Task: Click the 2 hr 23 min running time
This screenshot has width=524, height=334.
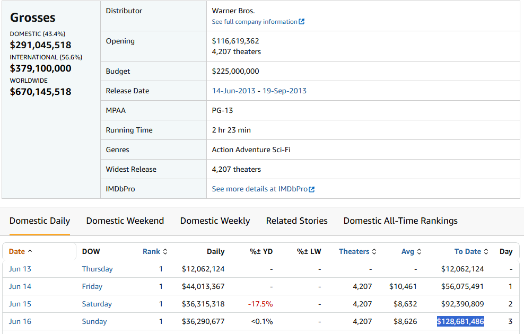Action: [231, 130]
